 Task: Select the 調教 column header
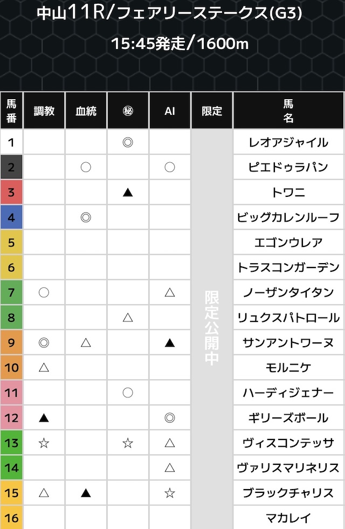[44, 111]
